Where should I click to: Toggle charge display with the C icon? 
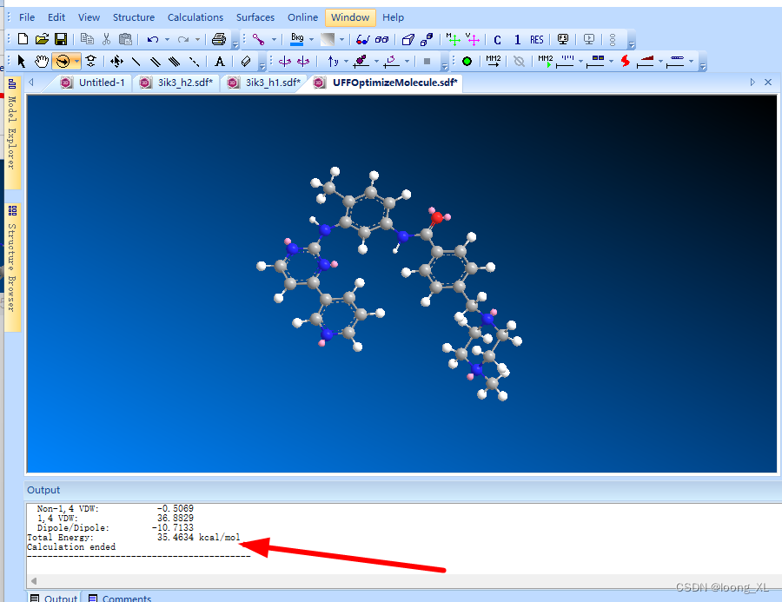pyautogui.click(x=497, y=38)
